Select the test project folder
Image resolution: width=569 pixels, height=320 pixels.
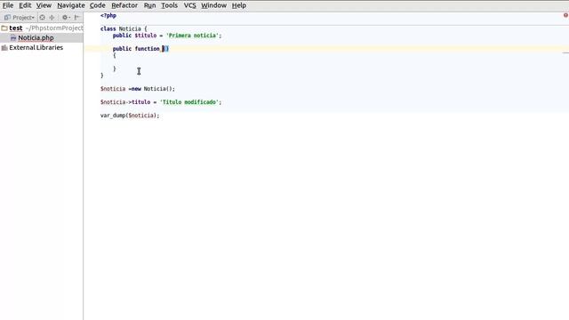[16, 28]
